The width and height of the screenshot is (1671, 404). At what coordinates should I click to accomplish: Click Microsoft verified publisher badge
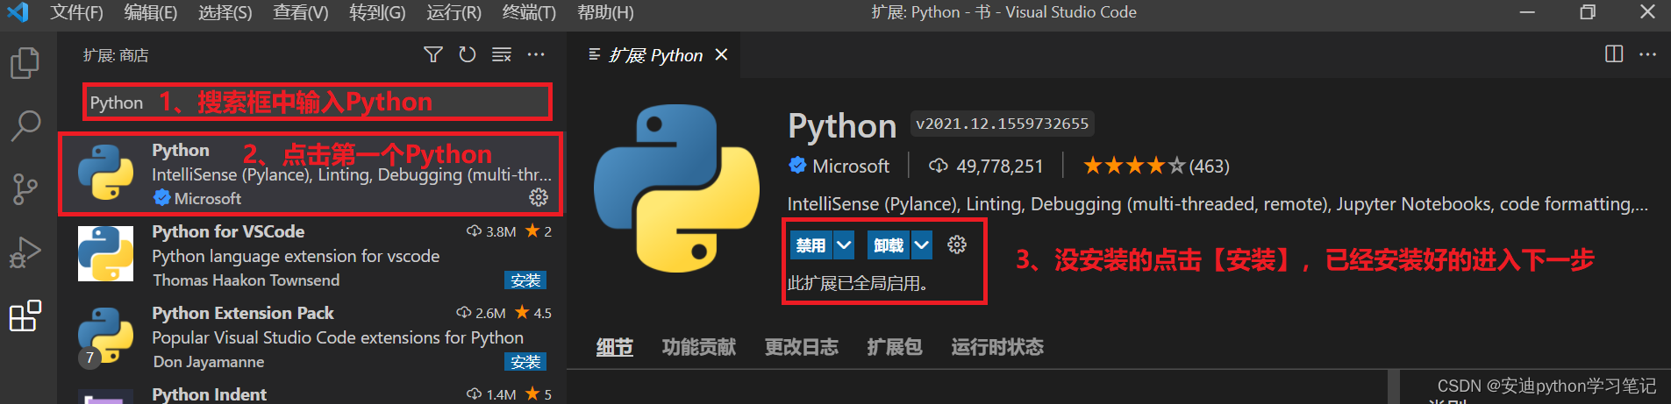tap(797, 166)
